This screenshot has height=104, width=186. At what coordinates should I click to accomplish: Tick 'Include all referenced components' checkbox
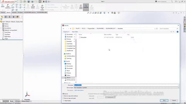point(87,94)
